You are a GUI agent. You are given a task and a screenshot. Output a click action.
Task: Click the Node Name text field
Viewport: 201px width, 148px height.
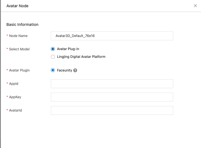[x=112, y=36]
